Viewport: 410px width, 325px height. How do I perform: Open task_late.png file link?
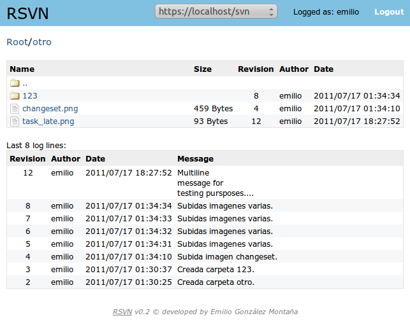(x=48, y=121)
